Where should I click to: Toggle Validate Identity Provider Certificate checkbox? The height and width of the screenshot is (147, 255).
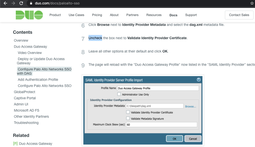pos(128,112)
